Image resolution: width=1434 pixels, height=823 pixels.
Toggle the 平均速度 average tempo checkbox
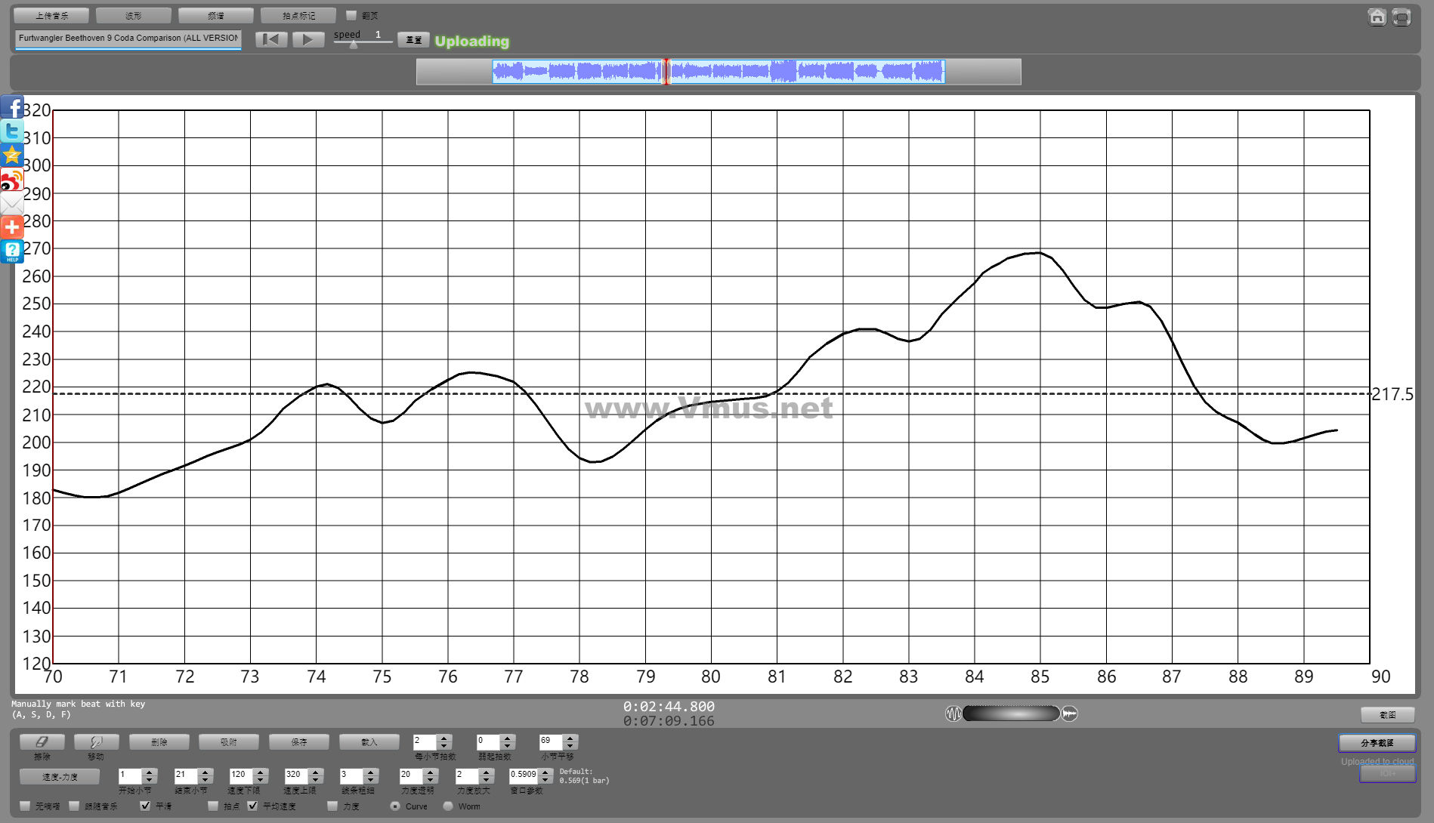[x=253, y=806]
